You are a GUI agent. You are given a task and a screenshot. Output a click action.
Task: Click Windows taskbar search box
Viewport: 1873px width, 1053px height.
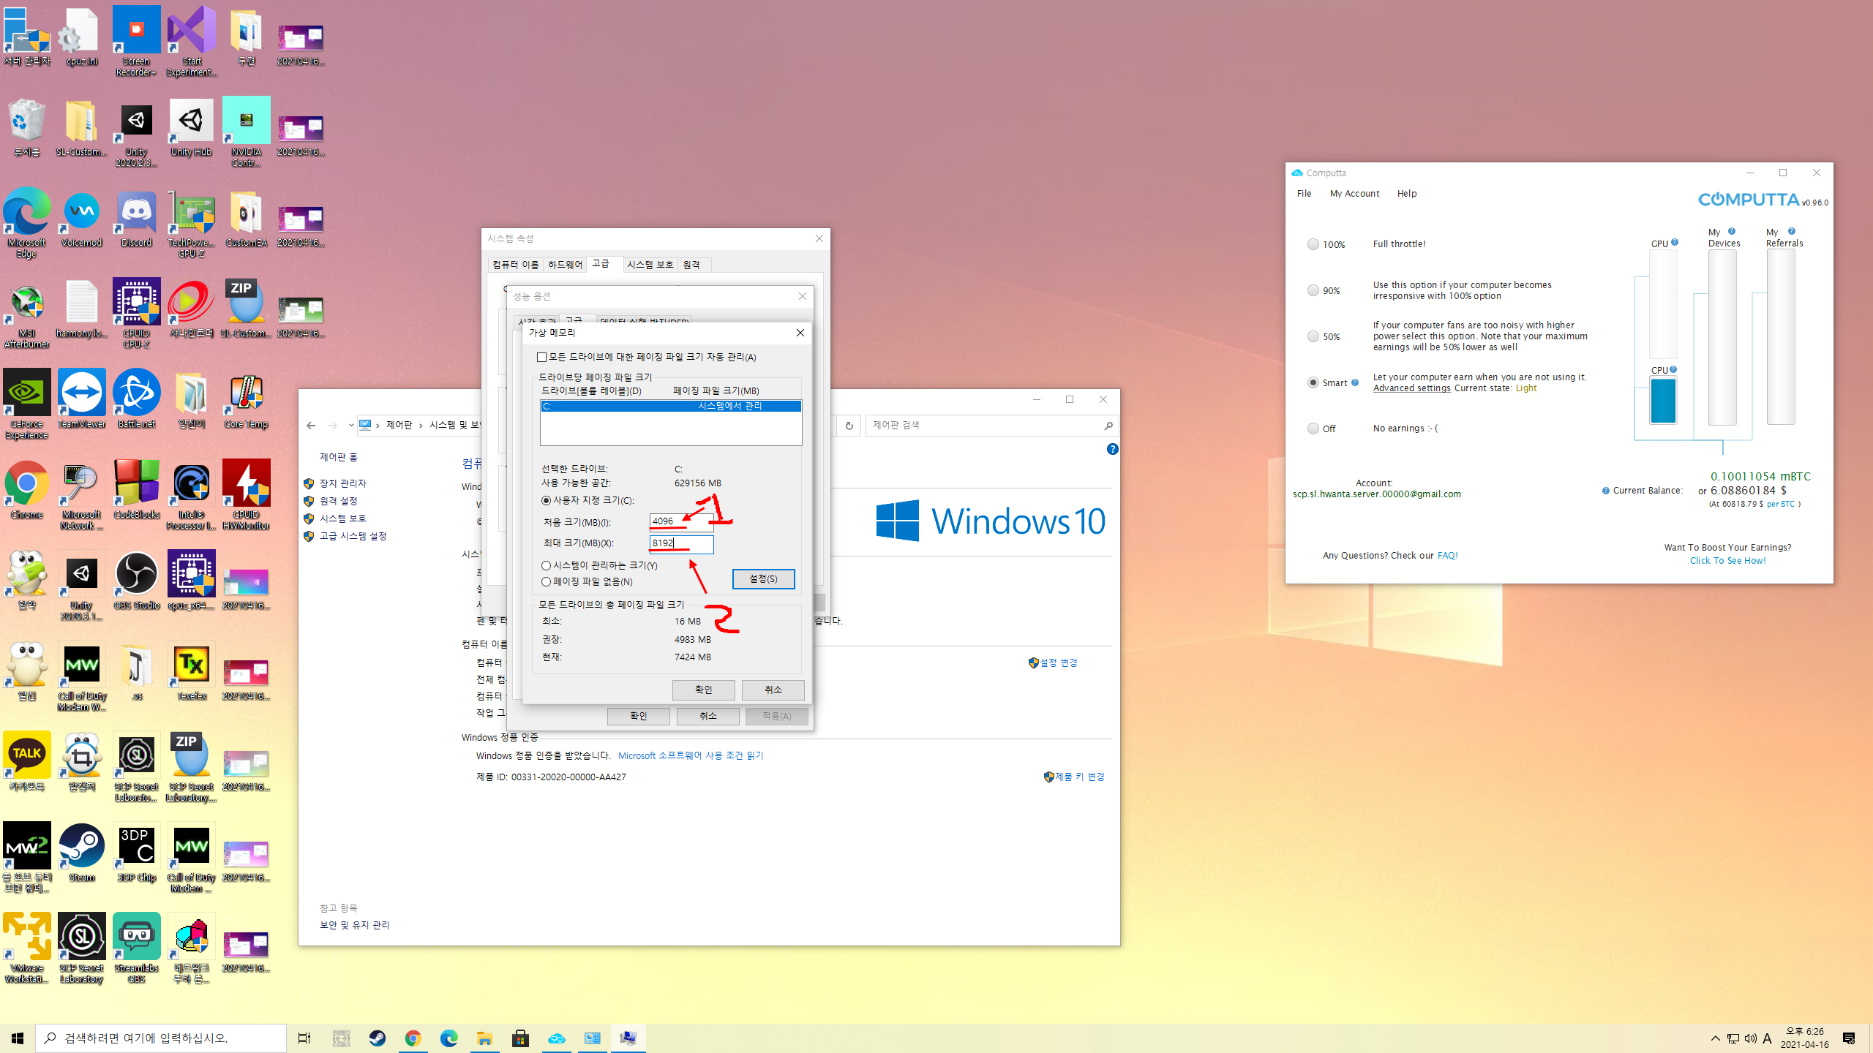161,1038
